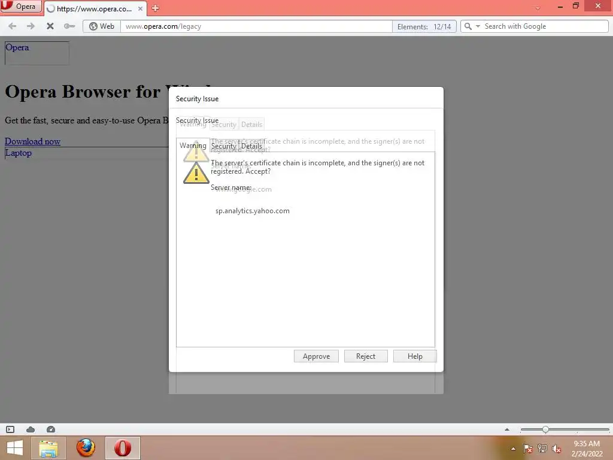Click the Opera Browser for heading

(83, 92)
